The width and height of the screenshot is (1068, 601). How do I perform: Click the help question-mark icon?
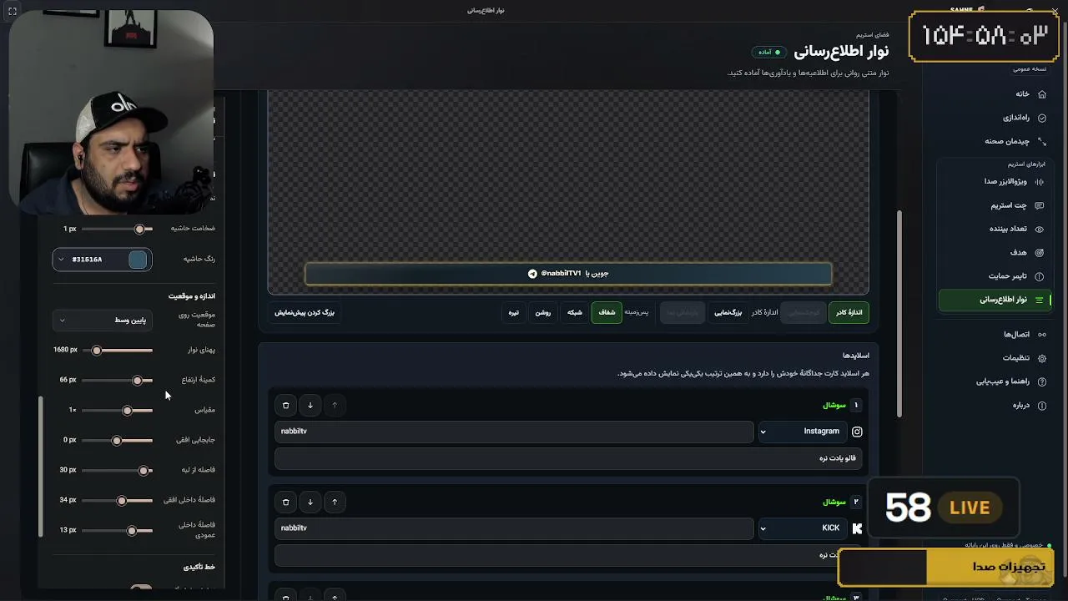tap(1041, 381)
